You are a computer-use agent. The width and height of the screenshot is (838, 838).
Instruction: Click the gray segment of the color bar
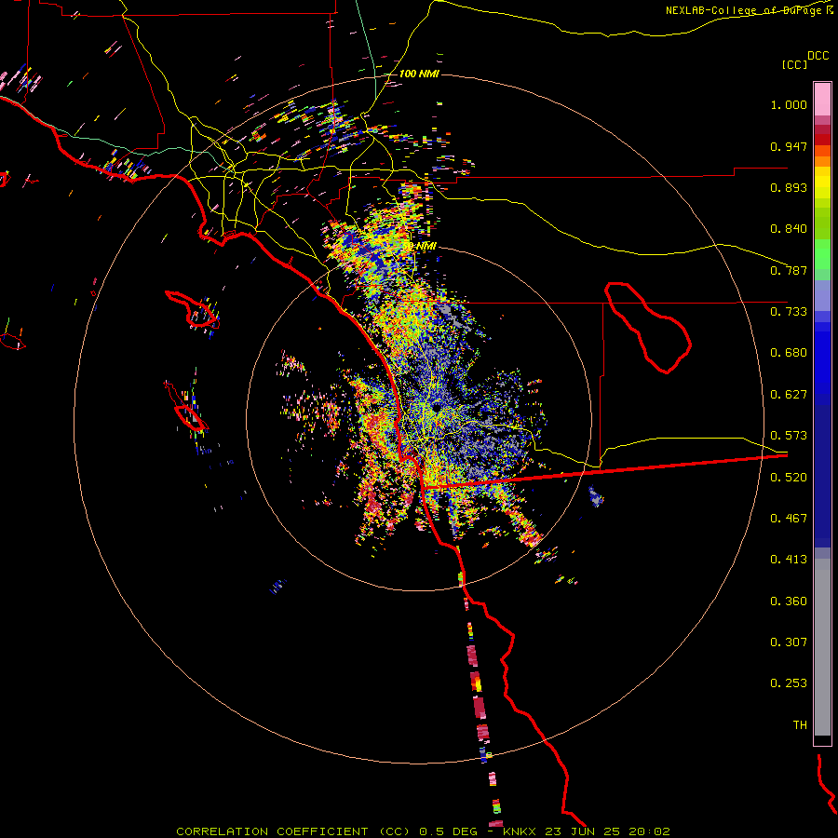tap(822, 647)
